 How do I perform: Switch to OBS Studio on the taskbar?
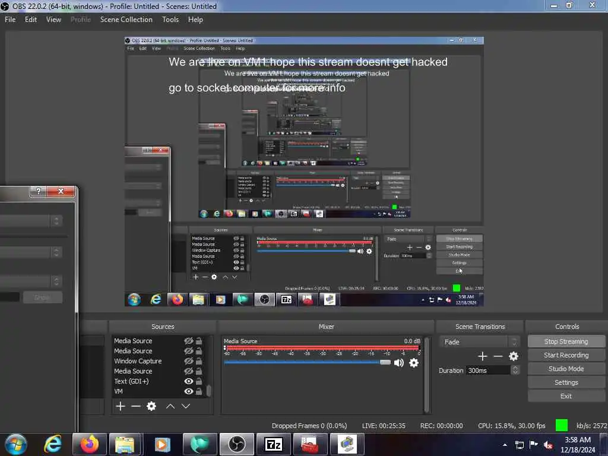[236, 444]
